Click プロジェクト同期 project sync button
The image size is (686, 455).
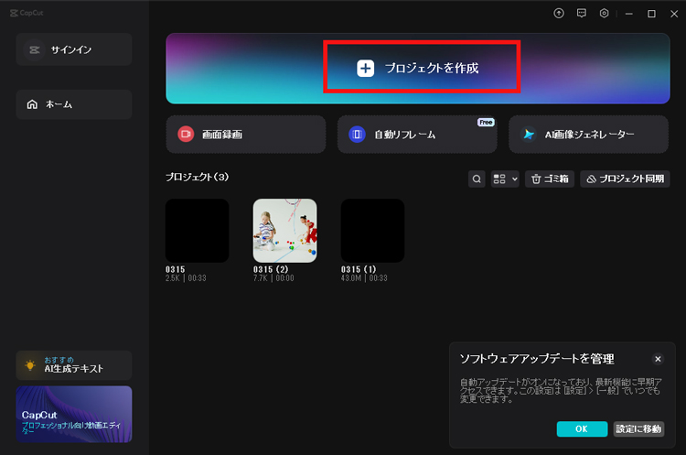click(x=625, y=179)
